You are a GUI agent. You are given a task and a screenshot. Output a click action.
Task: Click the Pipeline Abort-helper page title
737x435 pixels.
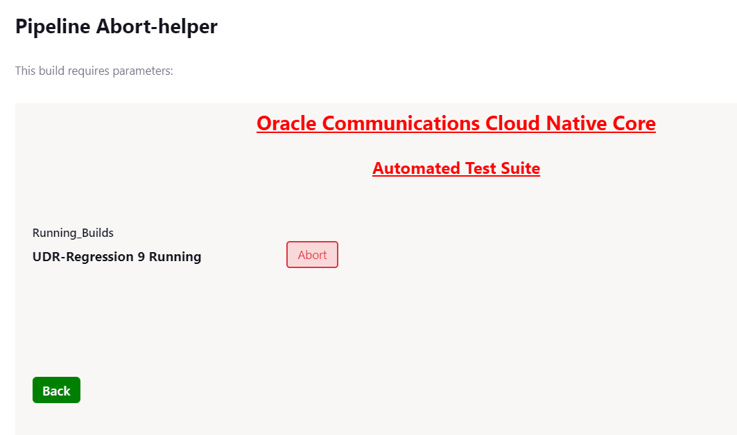115,26
